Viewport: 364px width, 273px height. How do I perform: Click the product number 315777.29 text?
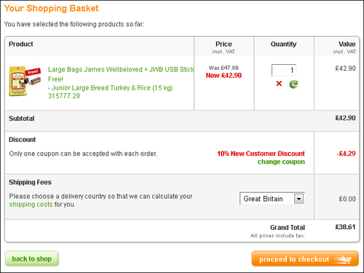tap(64, 96)
